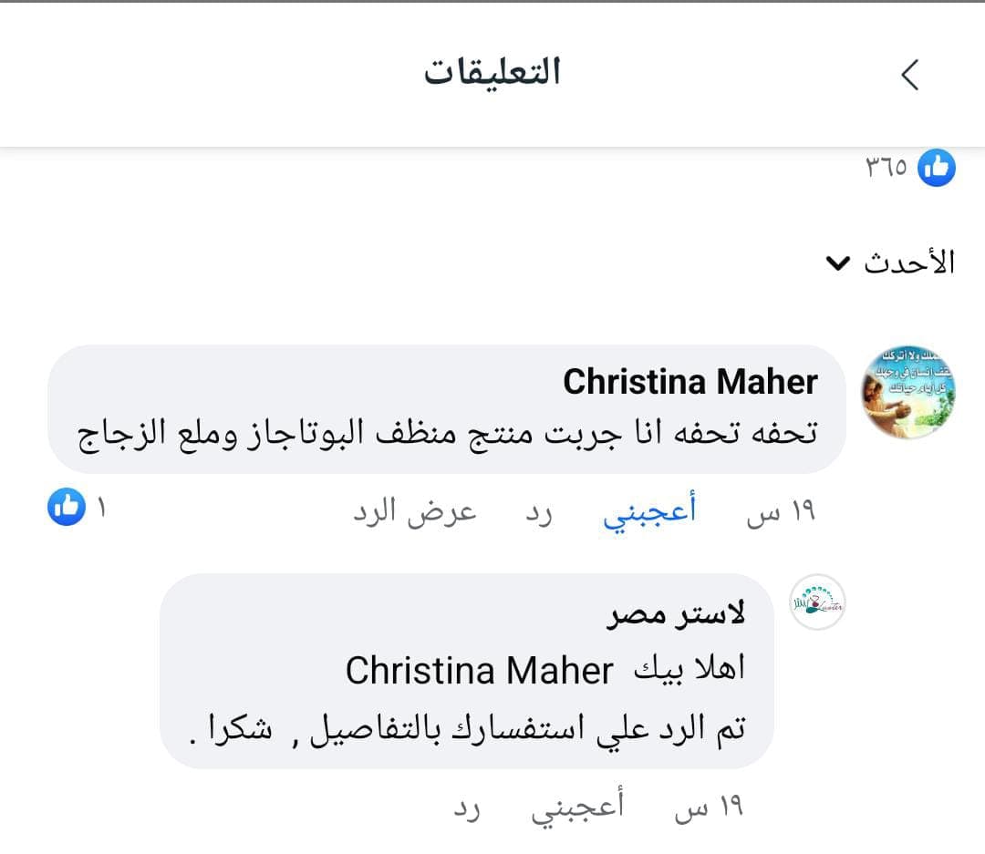Tap رد to reply to Christina Maher
This screenshot has width=985, height=854.
coord(539,511)
